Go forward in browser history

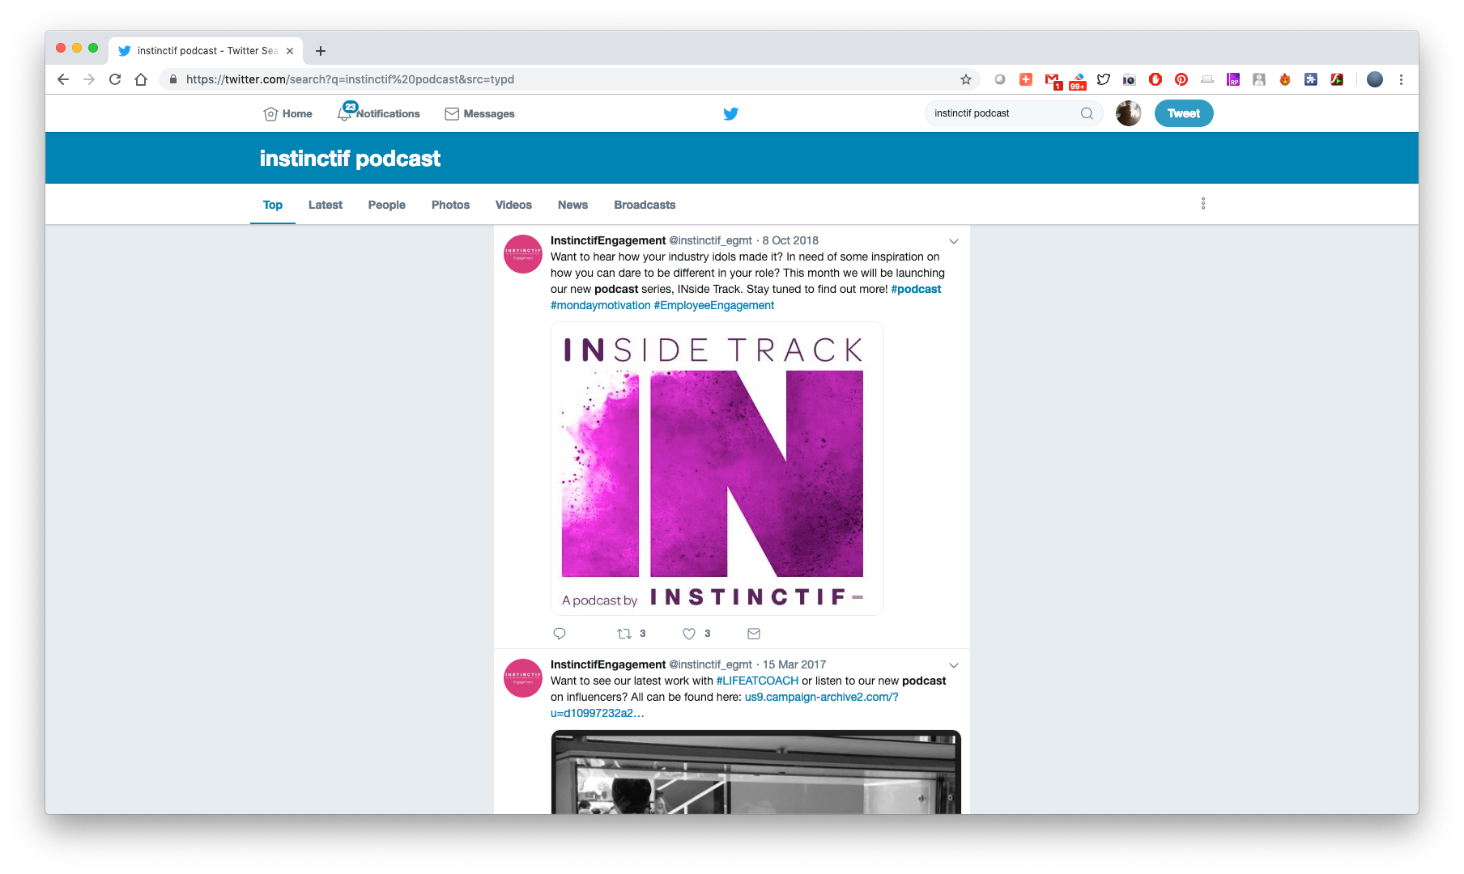pyautogui.click(x=89, y=79)
